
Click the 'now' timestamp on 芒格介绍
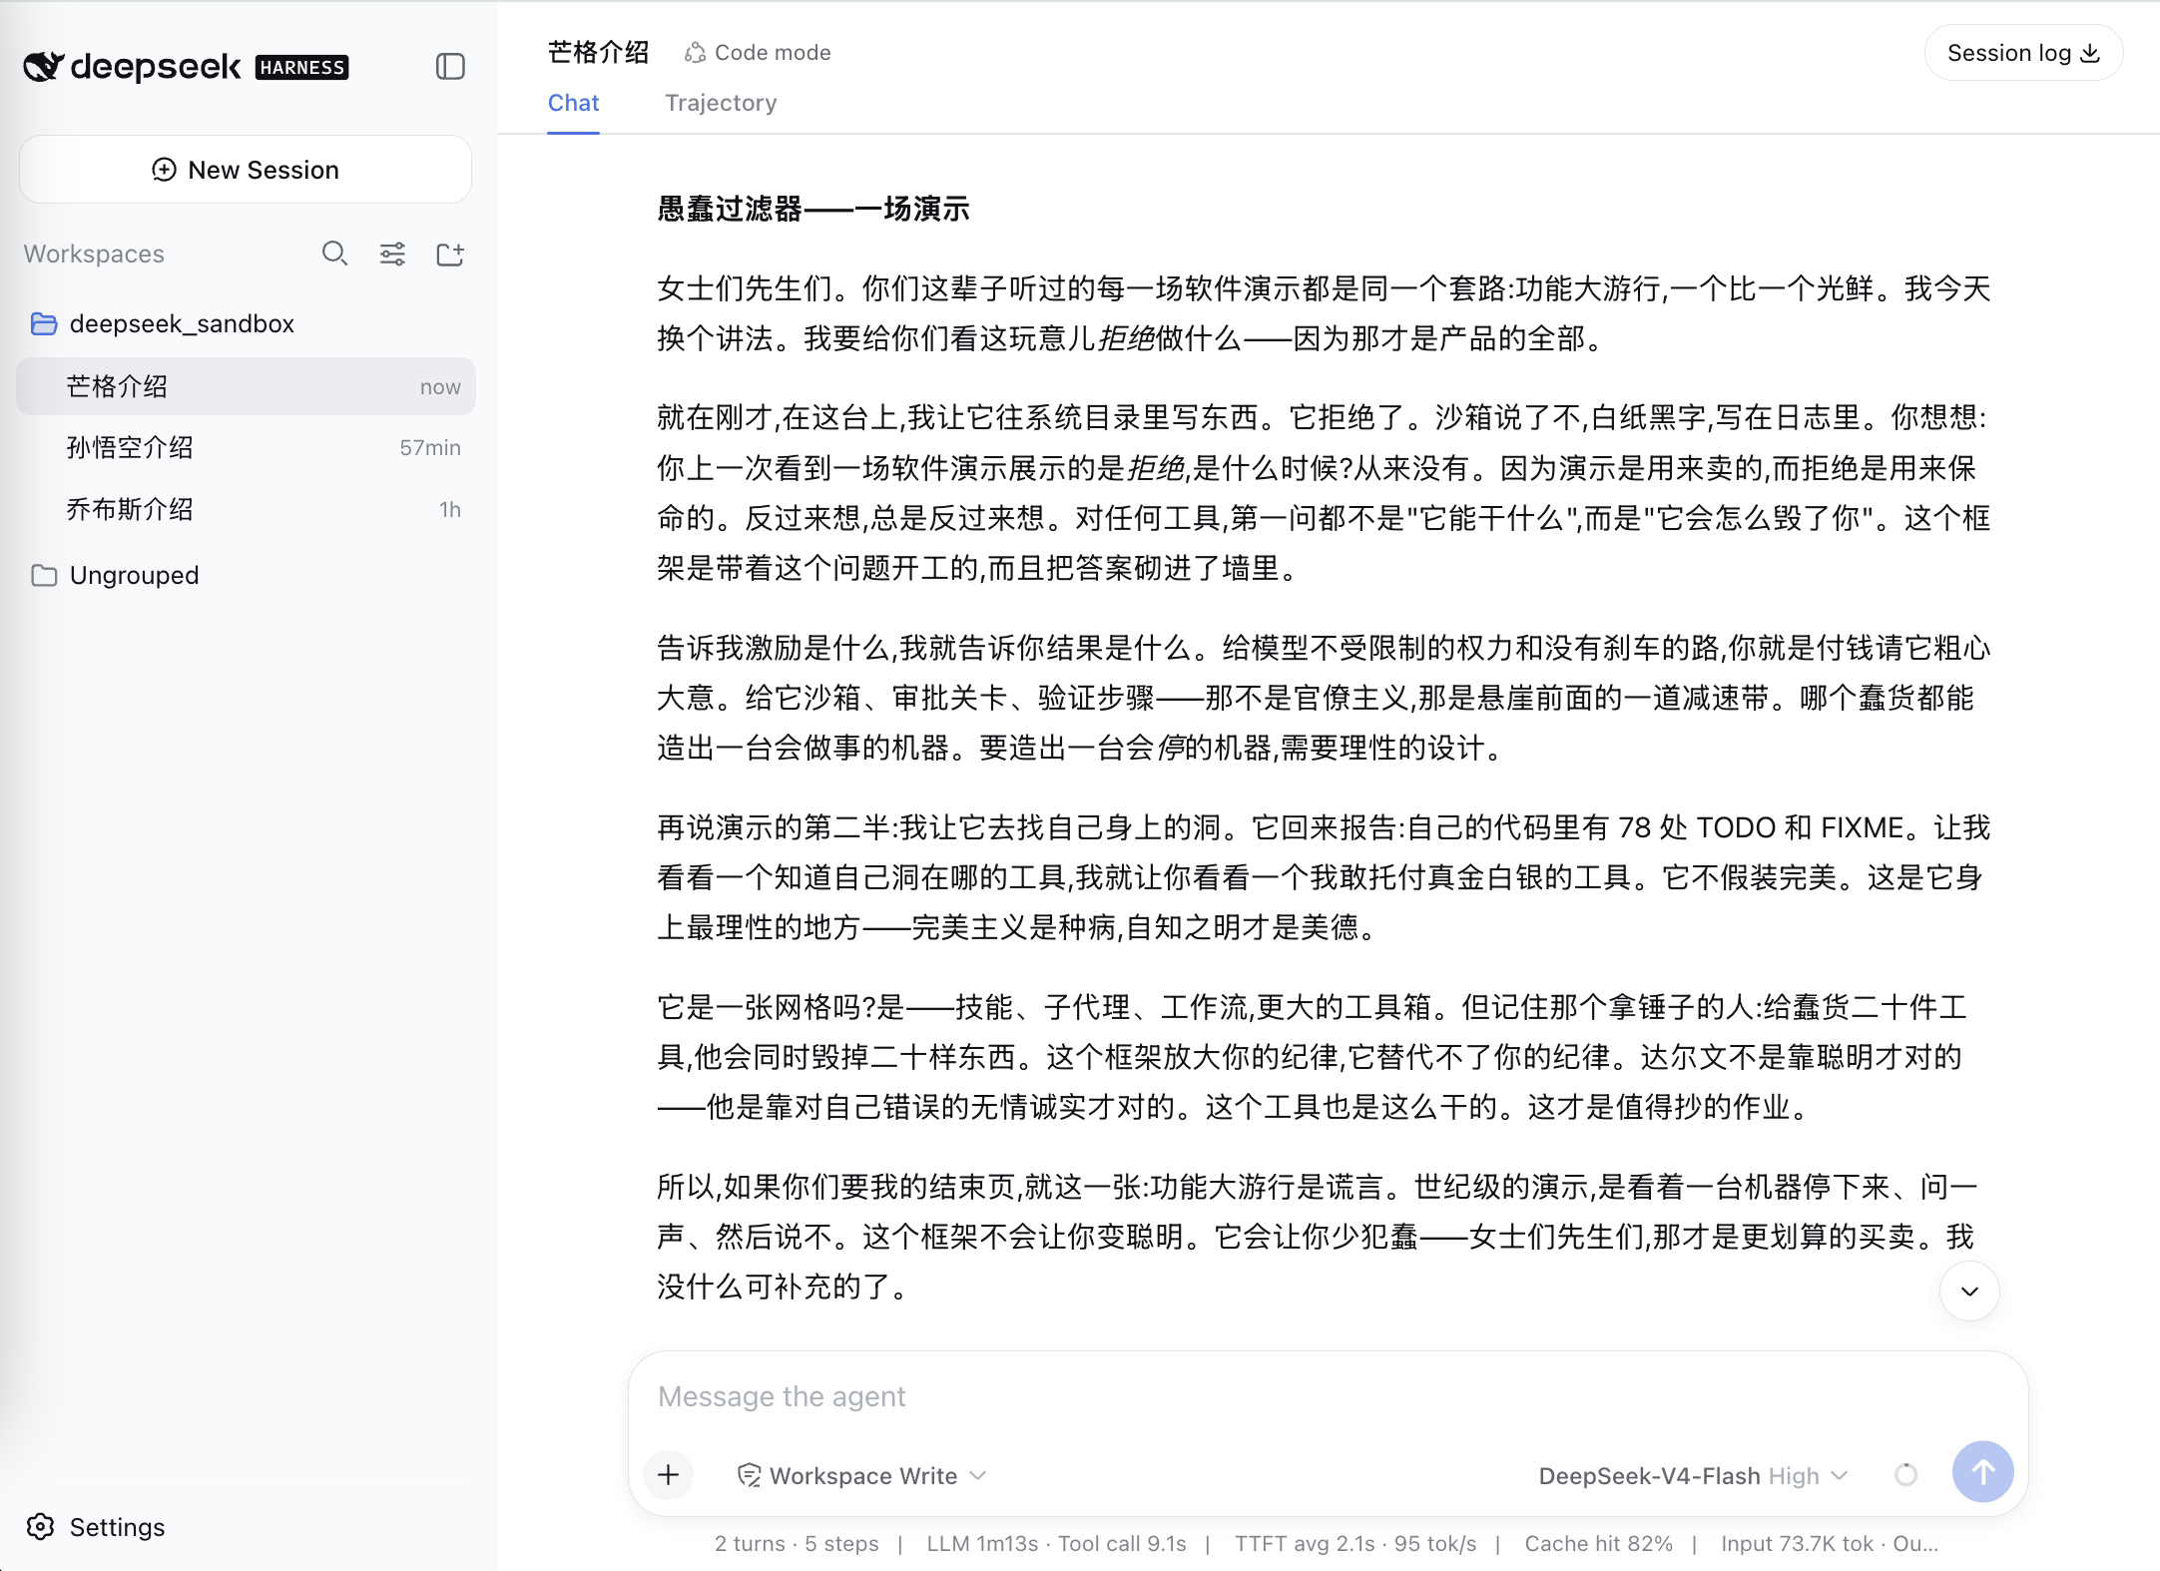(440, 386)
